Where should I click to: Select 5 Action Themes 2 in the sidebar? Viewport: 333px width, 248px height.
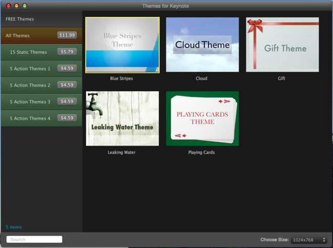coord(41,86)
